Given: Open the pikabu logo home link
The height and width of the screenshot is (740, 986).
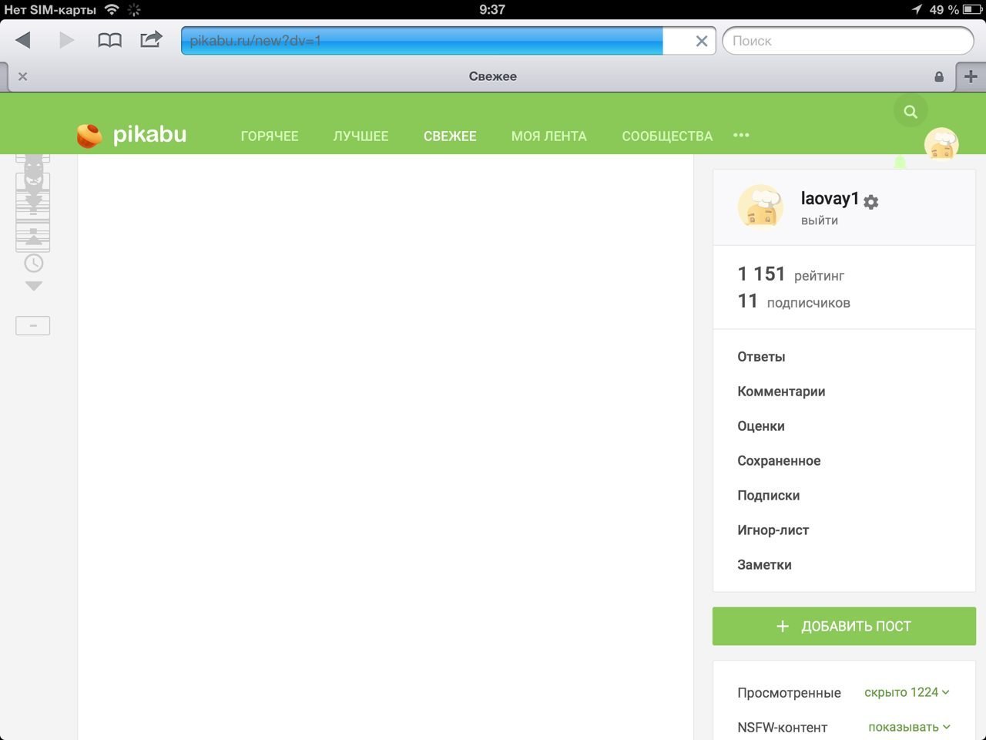Looking at the screenshot, I should pos(132,135).
